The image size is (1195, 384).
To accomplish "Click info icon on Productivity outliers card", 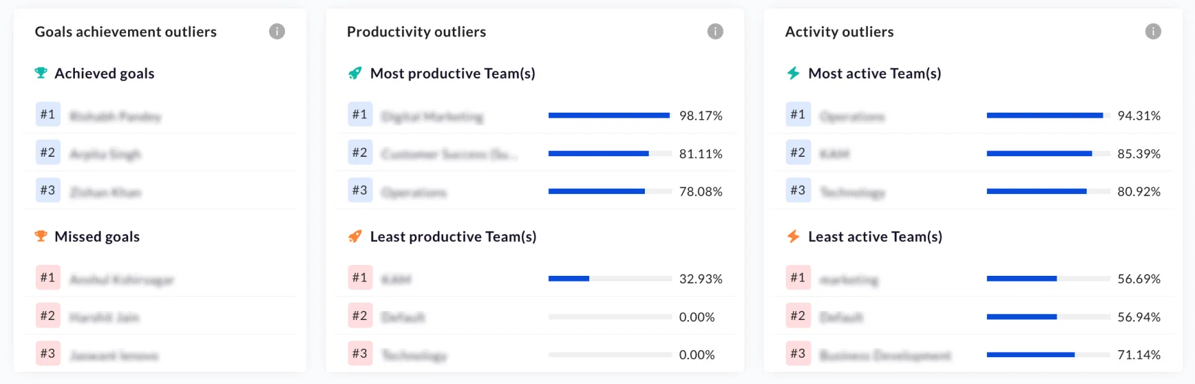I will [715, 31].
